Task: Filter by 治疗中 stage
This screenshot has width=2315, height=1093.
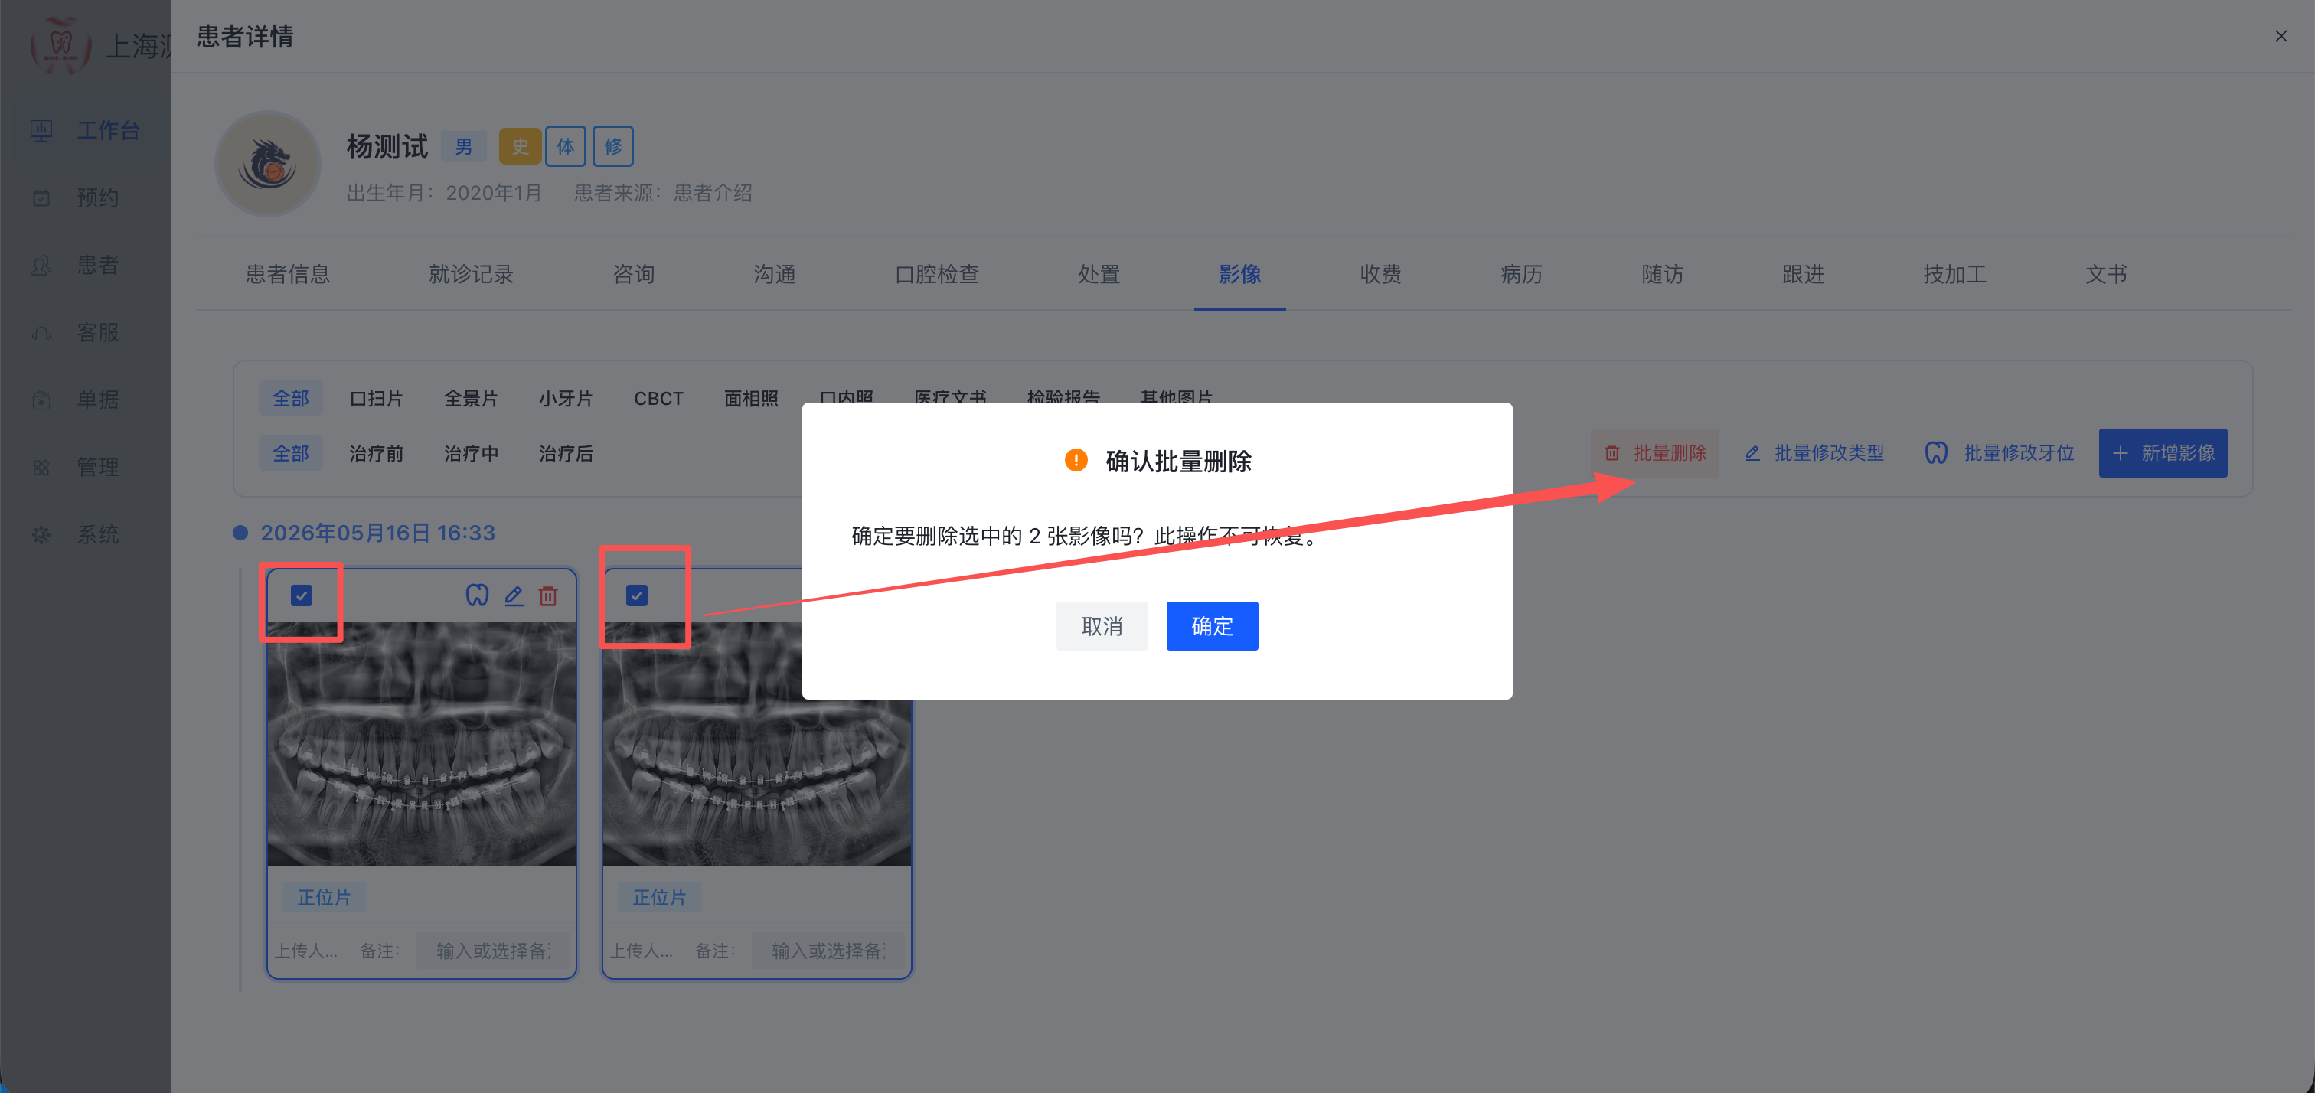Action: click(x=471, y=453)
